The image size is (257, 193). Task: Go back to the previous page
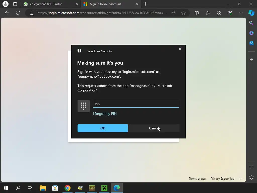point(7,13)
